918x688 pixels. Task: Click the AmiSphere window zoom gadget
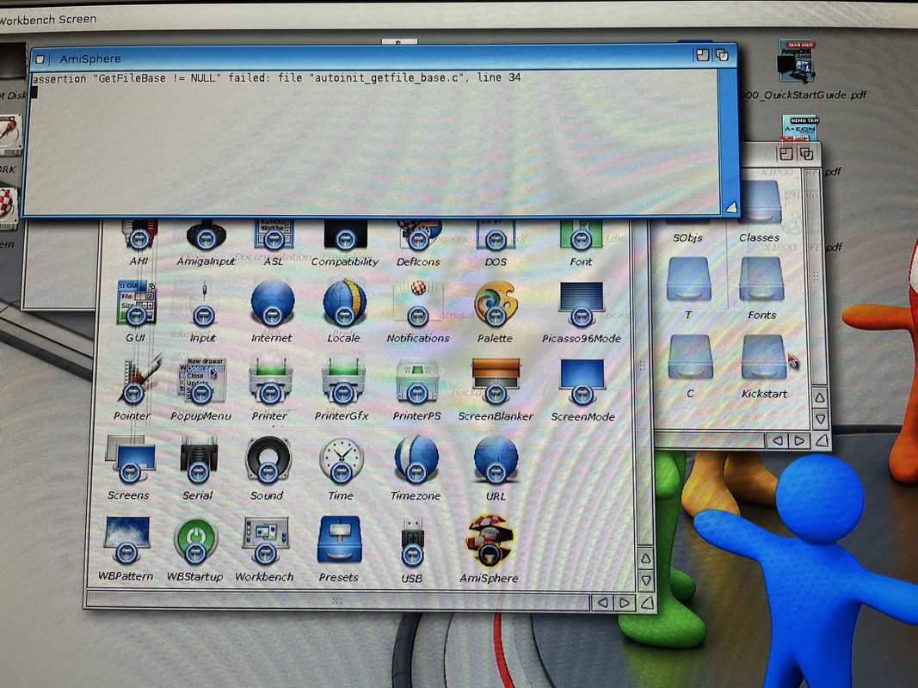coord(701,55)
